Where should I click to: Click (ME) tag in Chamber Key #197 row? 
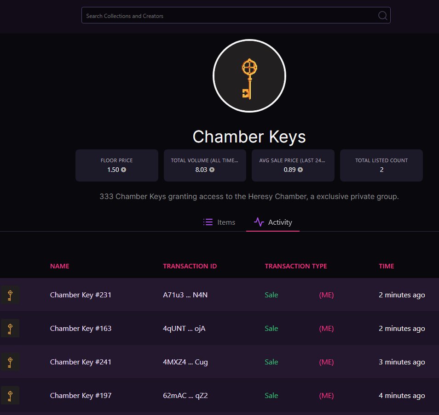pos(326,396)
